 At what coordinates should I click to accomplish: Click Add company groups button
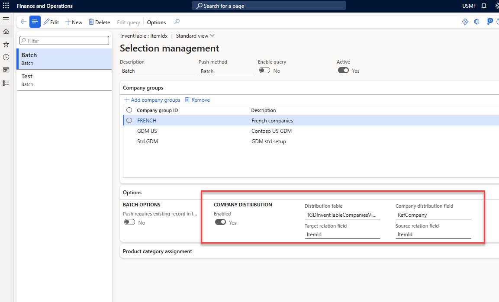[152, 100]
